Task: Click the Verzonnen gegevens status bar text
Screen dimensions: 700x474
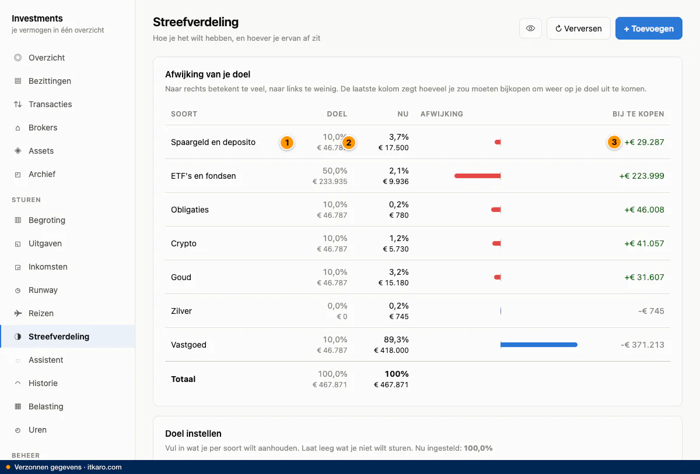Action: point(68,467)
